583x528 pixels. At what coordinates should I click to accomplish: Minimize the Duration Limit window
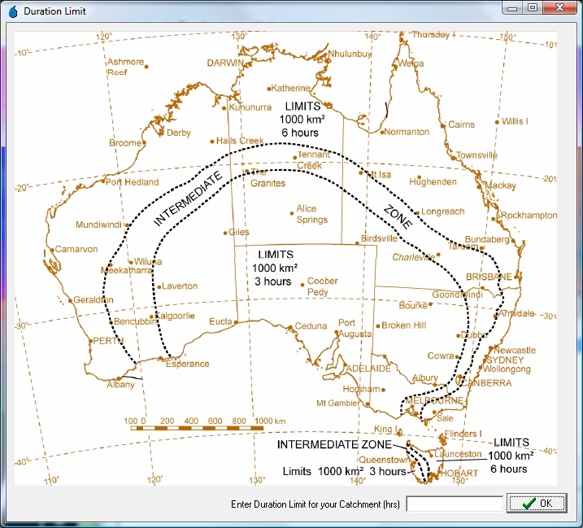pos(511,7)
